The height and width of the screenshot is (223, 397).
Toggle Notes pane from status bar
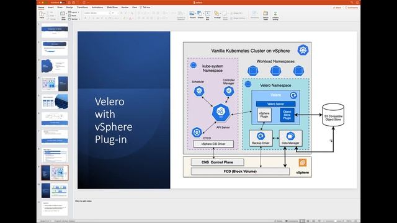click(279, 221)
